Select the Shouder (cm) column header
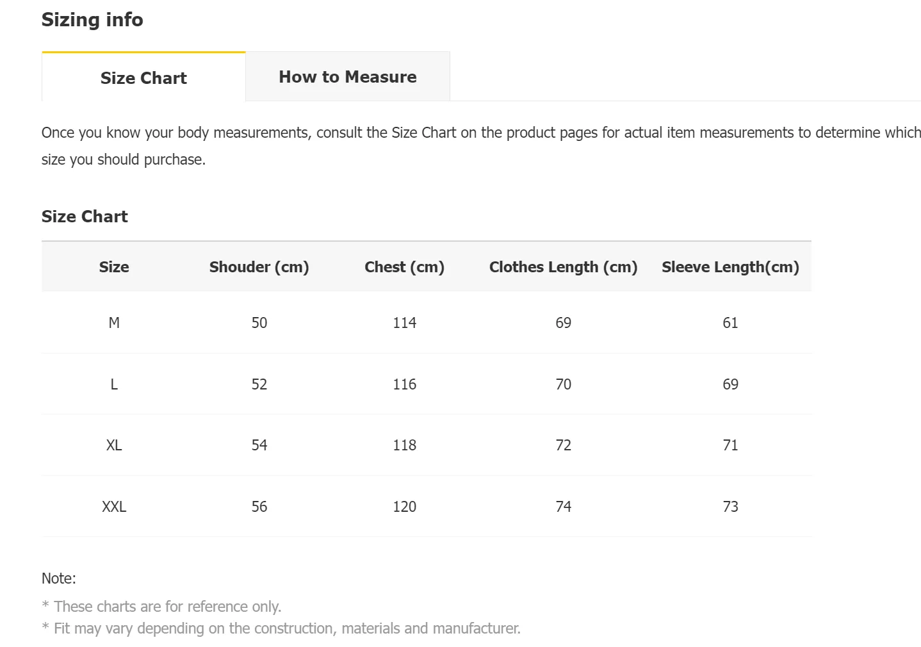 [259, 267]
